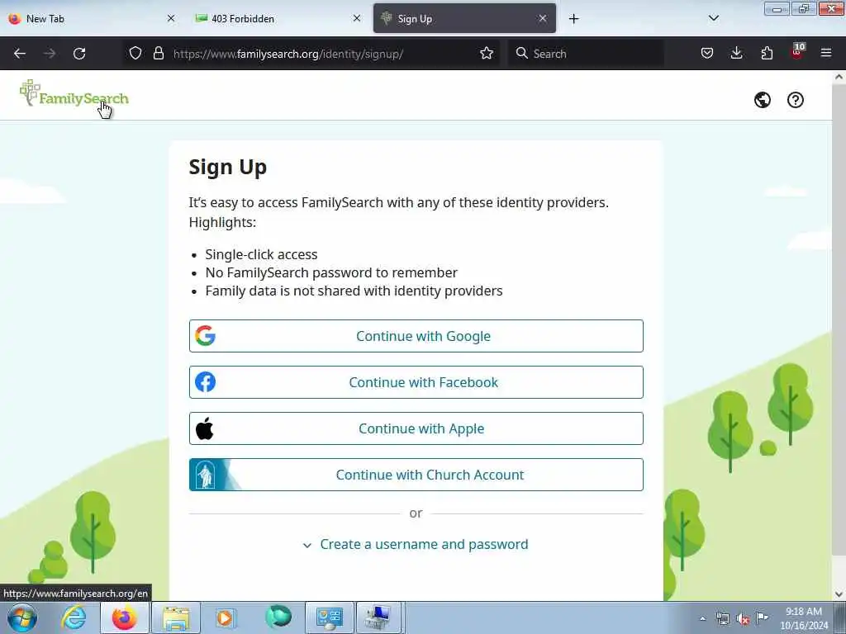
Task: Open the language globe selector
Action: click(x=762, y=100)
